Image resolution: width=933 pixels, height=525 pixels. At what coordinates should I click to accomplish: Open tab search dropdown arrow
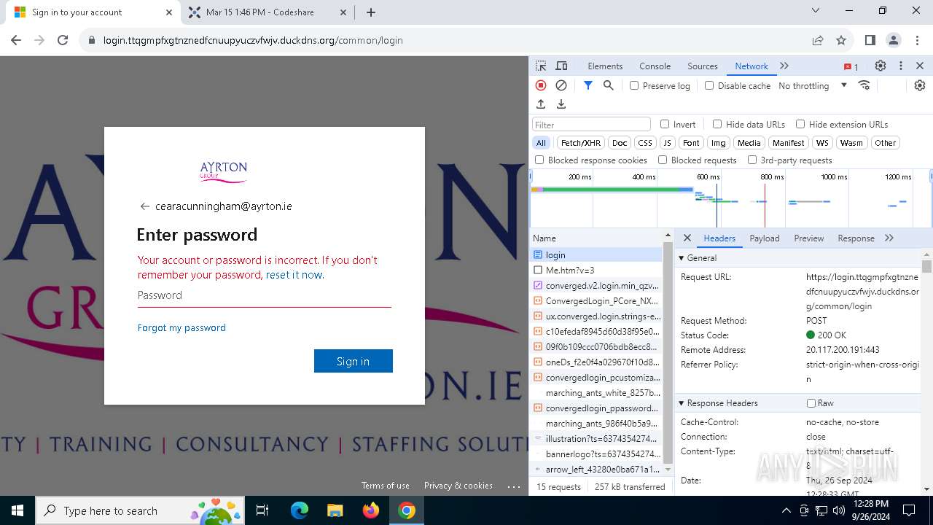click(816, 11)
